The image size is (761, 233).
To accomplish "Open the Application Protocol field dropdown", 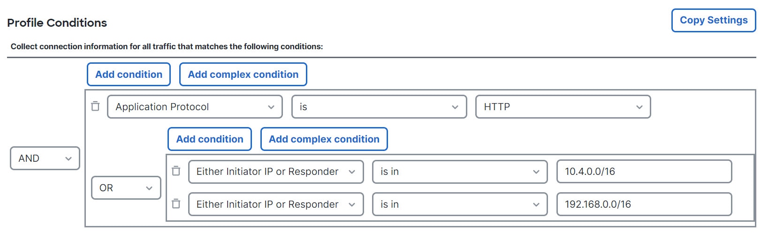I will 195,107.
